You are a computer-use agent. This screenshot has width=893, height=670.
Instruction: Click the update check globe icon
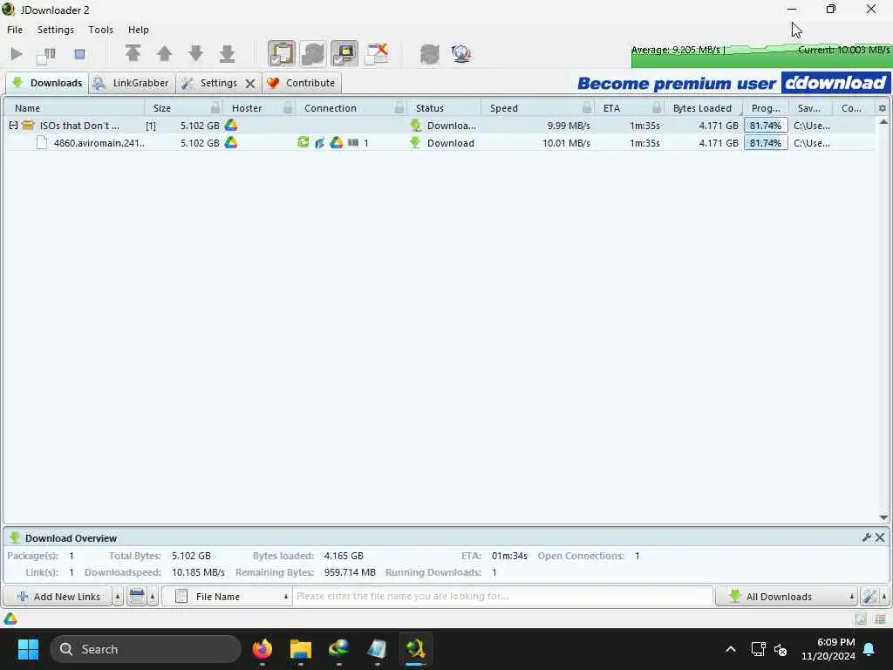tap(460, 53)
